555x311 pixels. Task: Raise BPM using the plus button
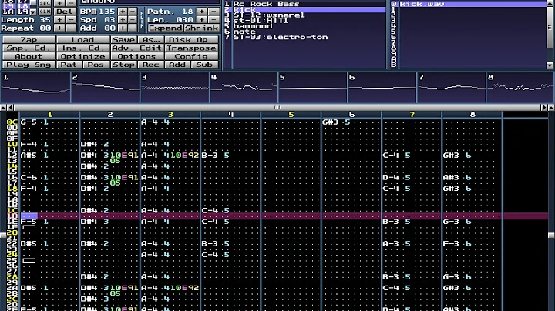[x=123, y=12]
